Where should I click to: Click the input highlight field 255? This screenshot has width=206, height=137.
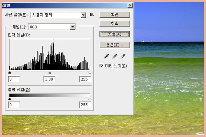(x=85, y=79)
